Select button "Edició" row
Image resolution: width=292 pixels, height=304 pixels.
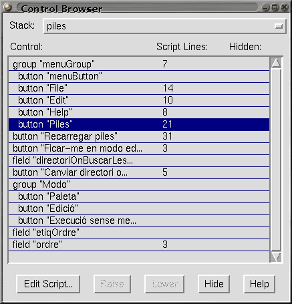point(139,208)
